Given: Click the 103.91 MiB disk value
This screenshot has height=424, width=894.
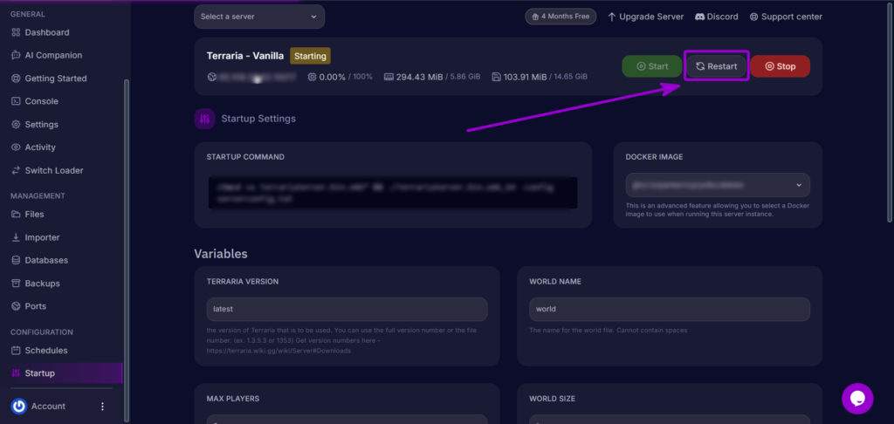Looking at the screenshot, I should point(525,77).
